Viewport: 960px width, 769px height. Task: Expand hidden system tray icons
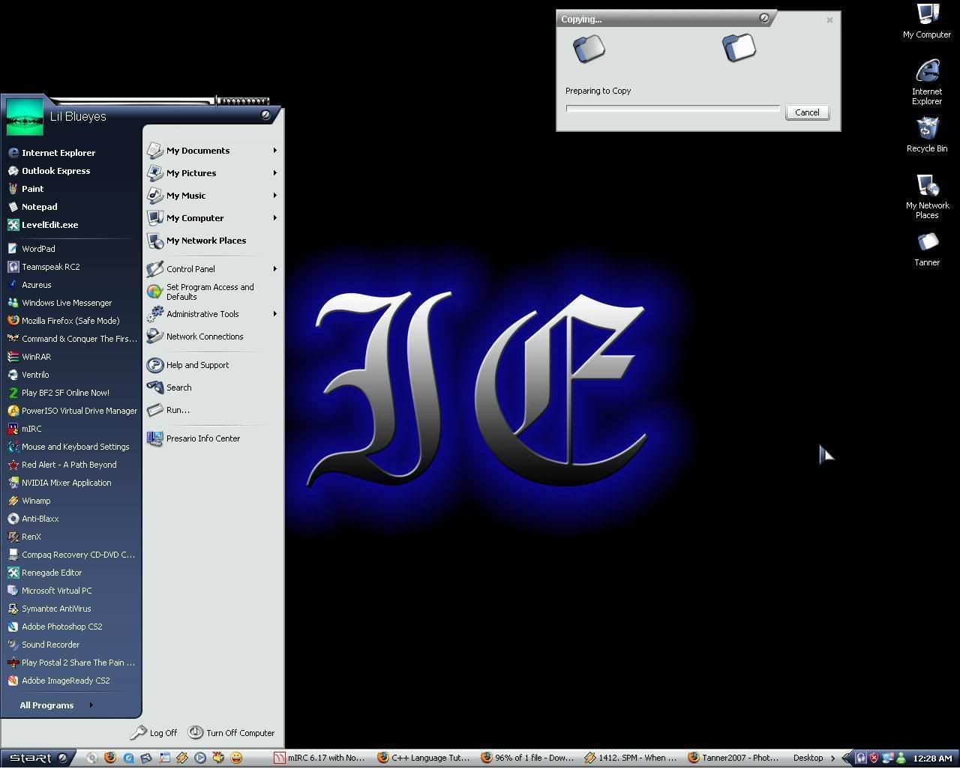click(847, 758)
